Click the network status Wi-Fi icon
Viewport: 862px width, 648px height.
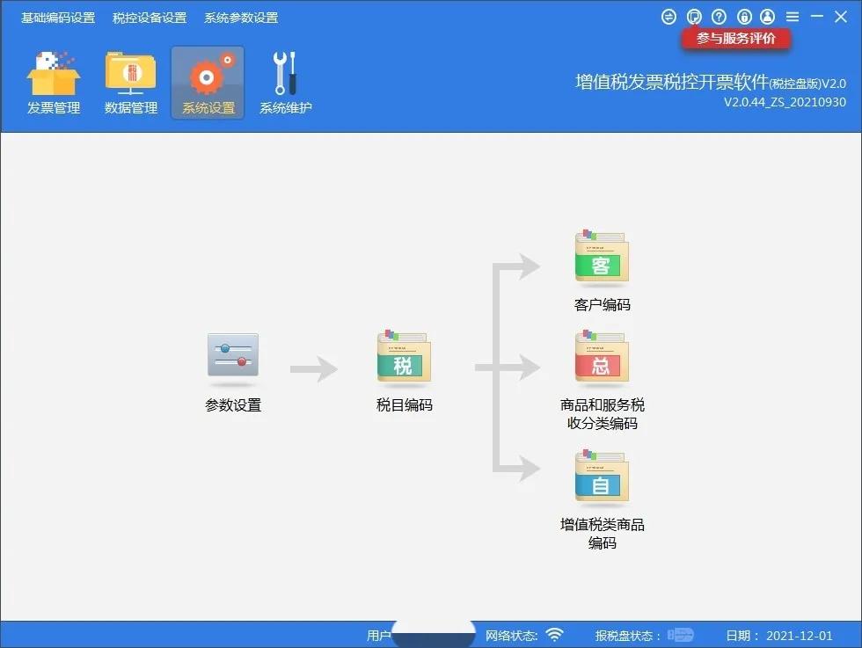point(553,634)
